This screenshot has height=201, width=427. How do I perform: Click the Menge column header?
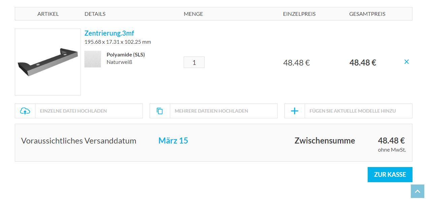pos(193,14)
